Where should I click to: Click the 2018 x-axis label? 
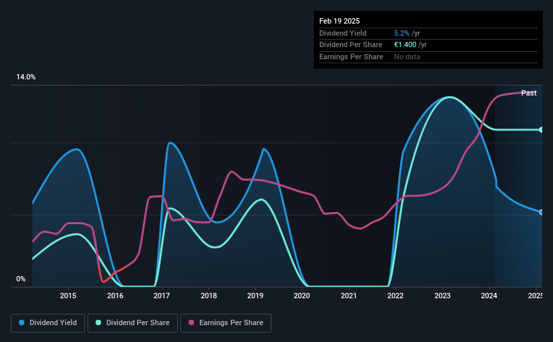[209, 296]
